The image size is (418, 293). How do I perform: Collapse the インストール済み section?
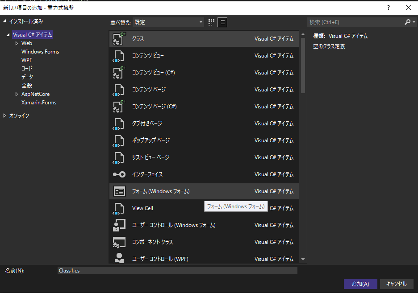(x=4, y=21)
